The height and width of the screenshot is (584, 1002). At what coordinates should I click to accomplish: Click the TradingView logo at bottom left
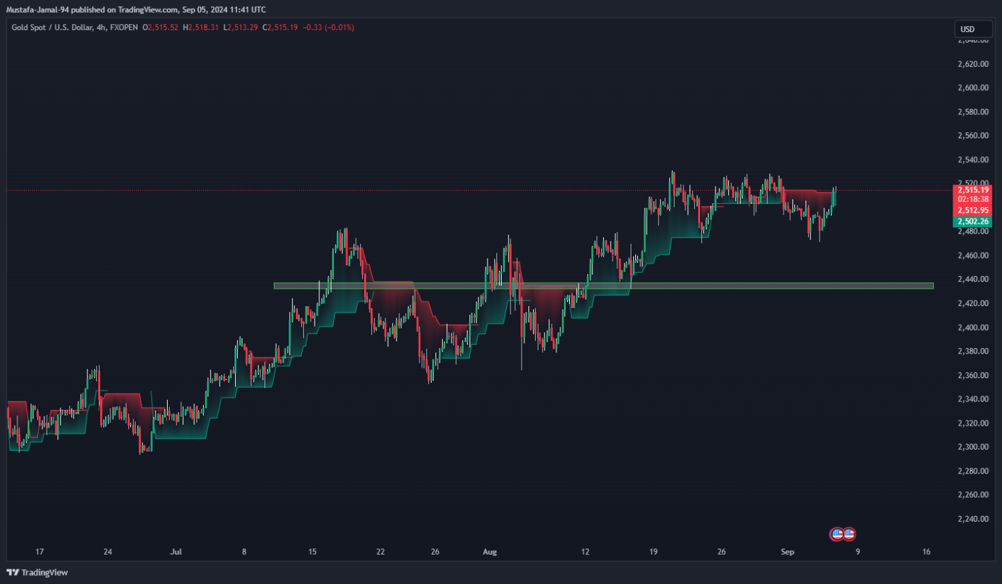point(37,573)
